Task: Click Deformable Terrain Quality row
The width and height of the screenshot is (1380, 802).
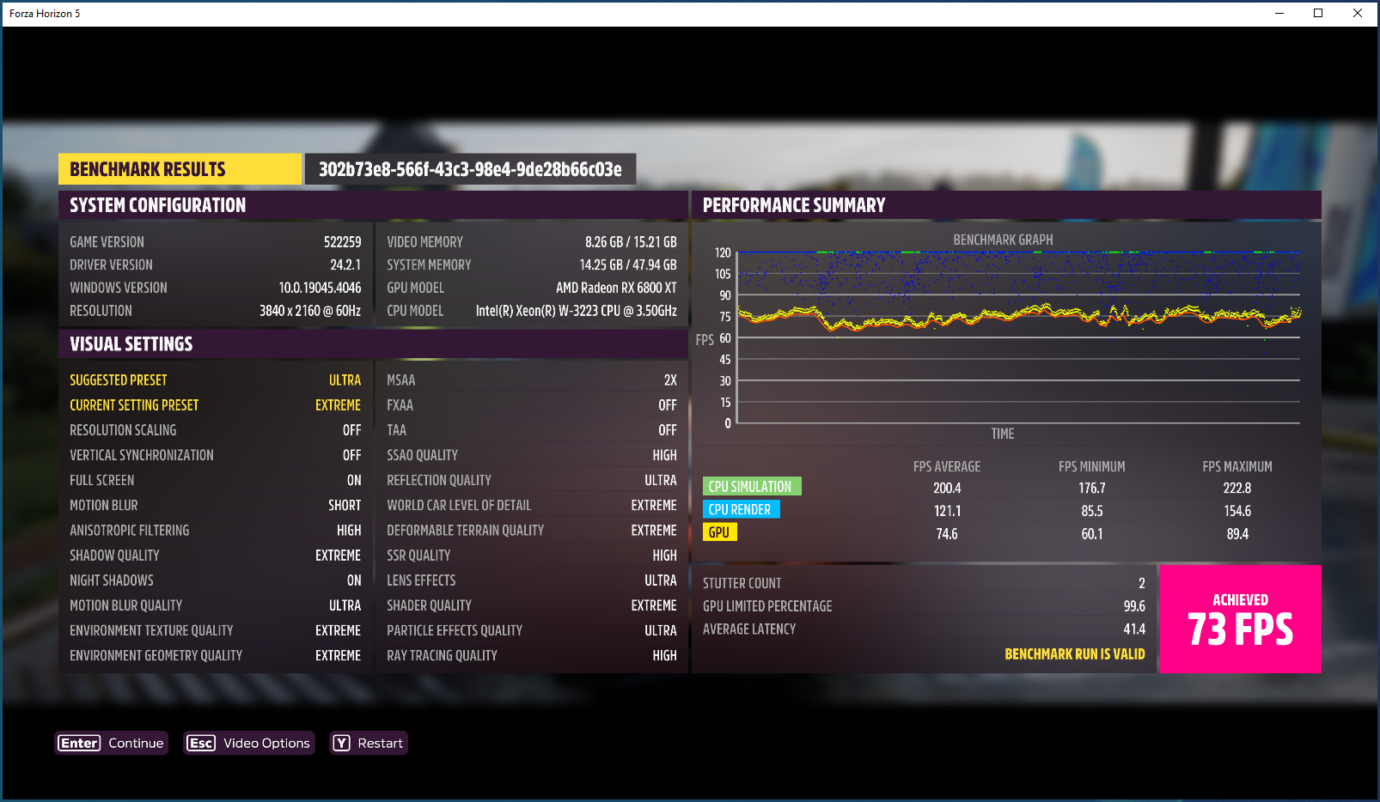Action: tap(532, 531)
